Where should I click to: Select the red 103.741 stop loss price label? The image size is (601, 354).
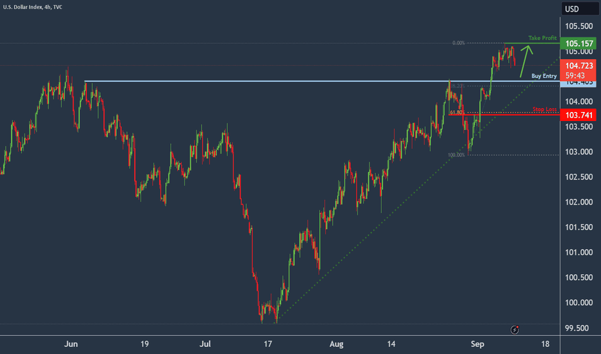tap(579, 115)
